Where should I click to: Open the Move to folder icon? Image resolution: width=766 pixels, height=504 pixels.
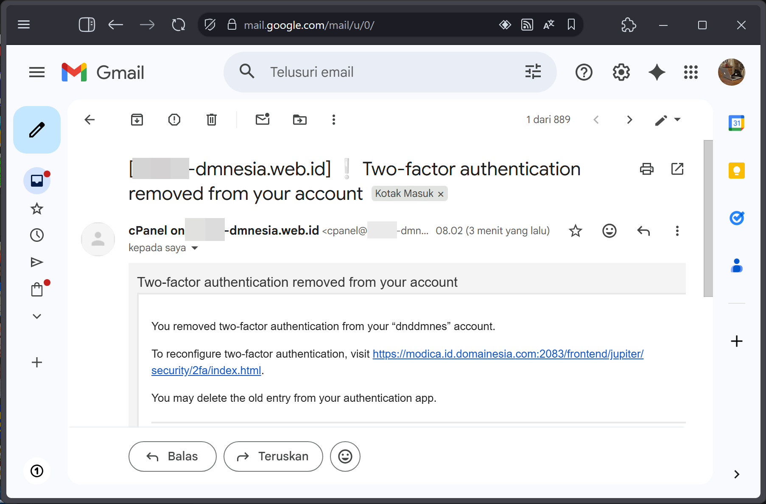point(300,120)
